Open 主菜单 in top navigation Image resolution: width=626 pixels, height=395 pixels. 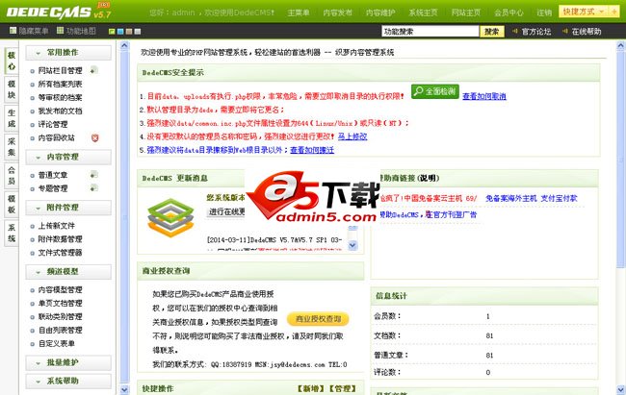pos(299,12)
